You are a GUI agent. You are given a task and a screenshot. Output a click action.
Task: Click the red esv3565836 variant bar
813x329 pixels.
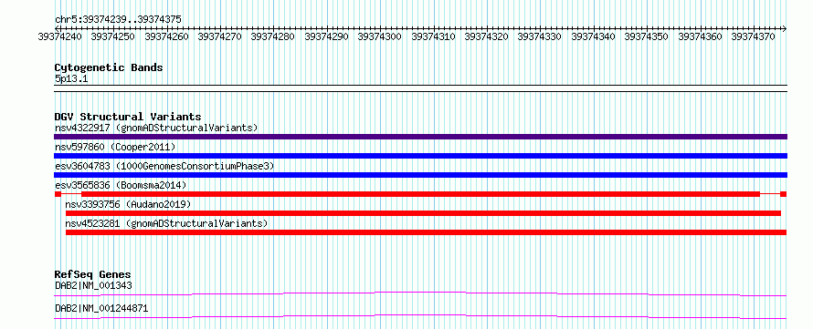coord(420,194)
